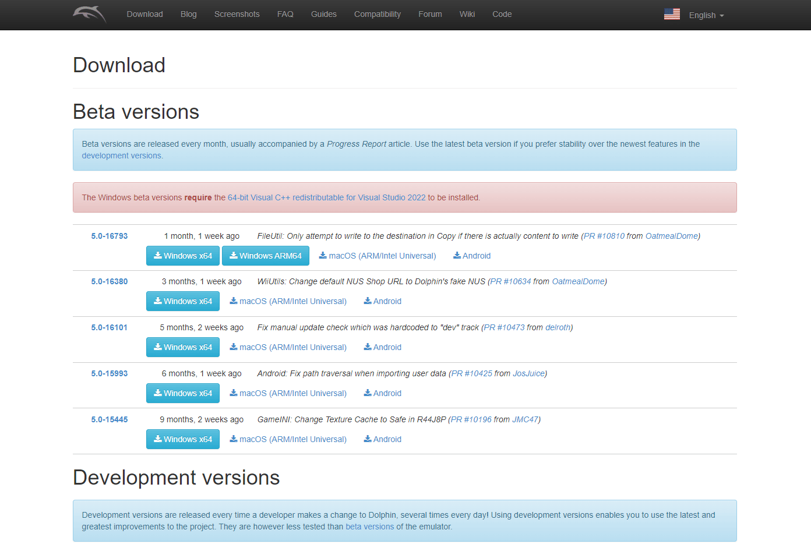
Task: Download Windows x64 build for 5.0-15993
Action: tap(183, 393)
